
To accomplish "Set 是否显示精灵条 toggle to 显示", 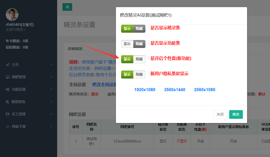I will click(127, 28).
